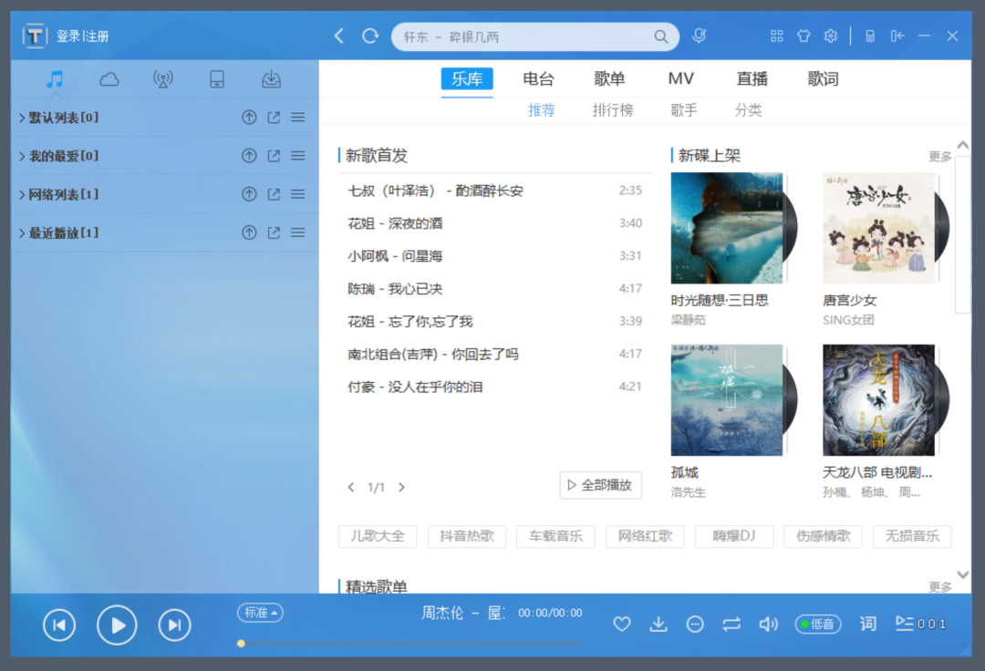Start listen-to-identify song recognition icon
Screen dimensions: 985x671
pos(700,36)
